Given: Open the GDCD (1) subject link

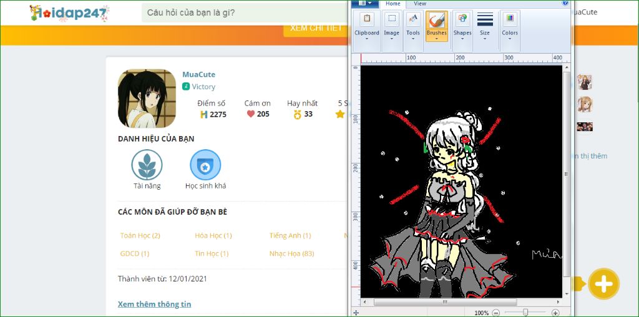Looking at the screenshot, I should (135, 253).
